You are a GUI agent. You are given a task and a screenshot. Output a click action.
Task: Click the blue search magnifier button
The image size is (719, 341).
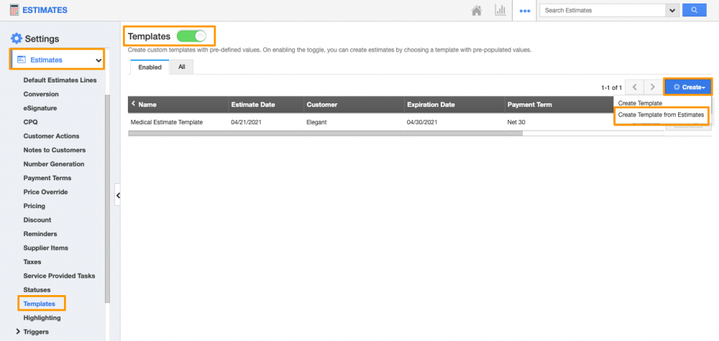tap(694, 10)
